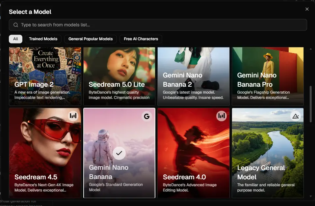The image size is (315, 206).
Task: Choose the Seedream 5.0 Lite model card
Action: click(x=119, y=76)
